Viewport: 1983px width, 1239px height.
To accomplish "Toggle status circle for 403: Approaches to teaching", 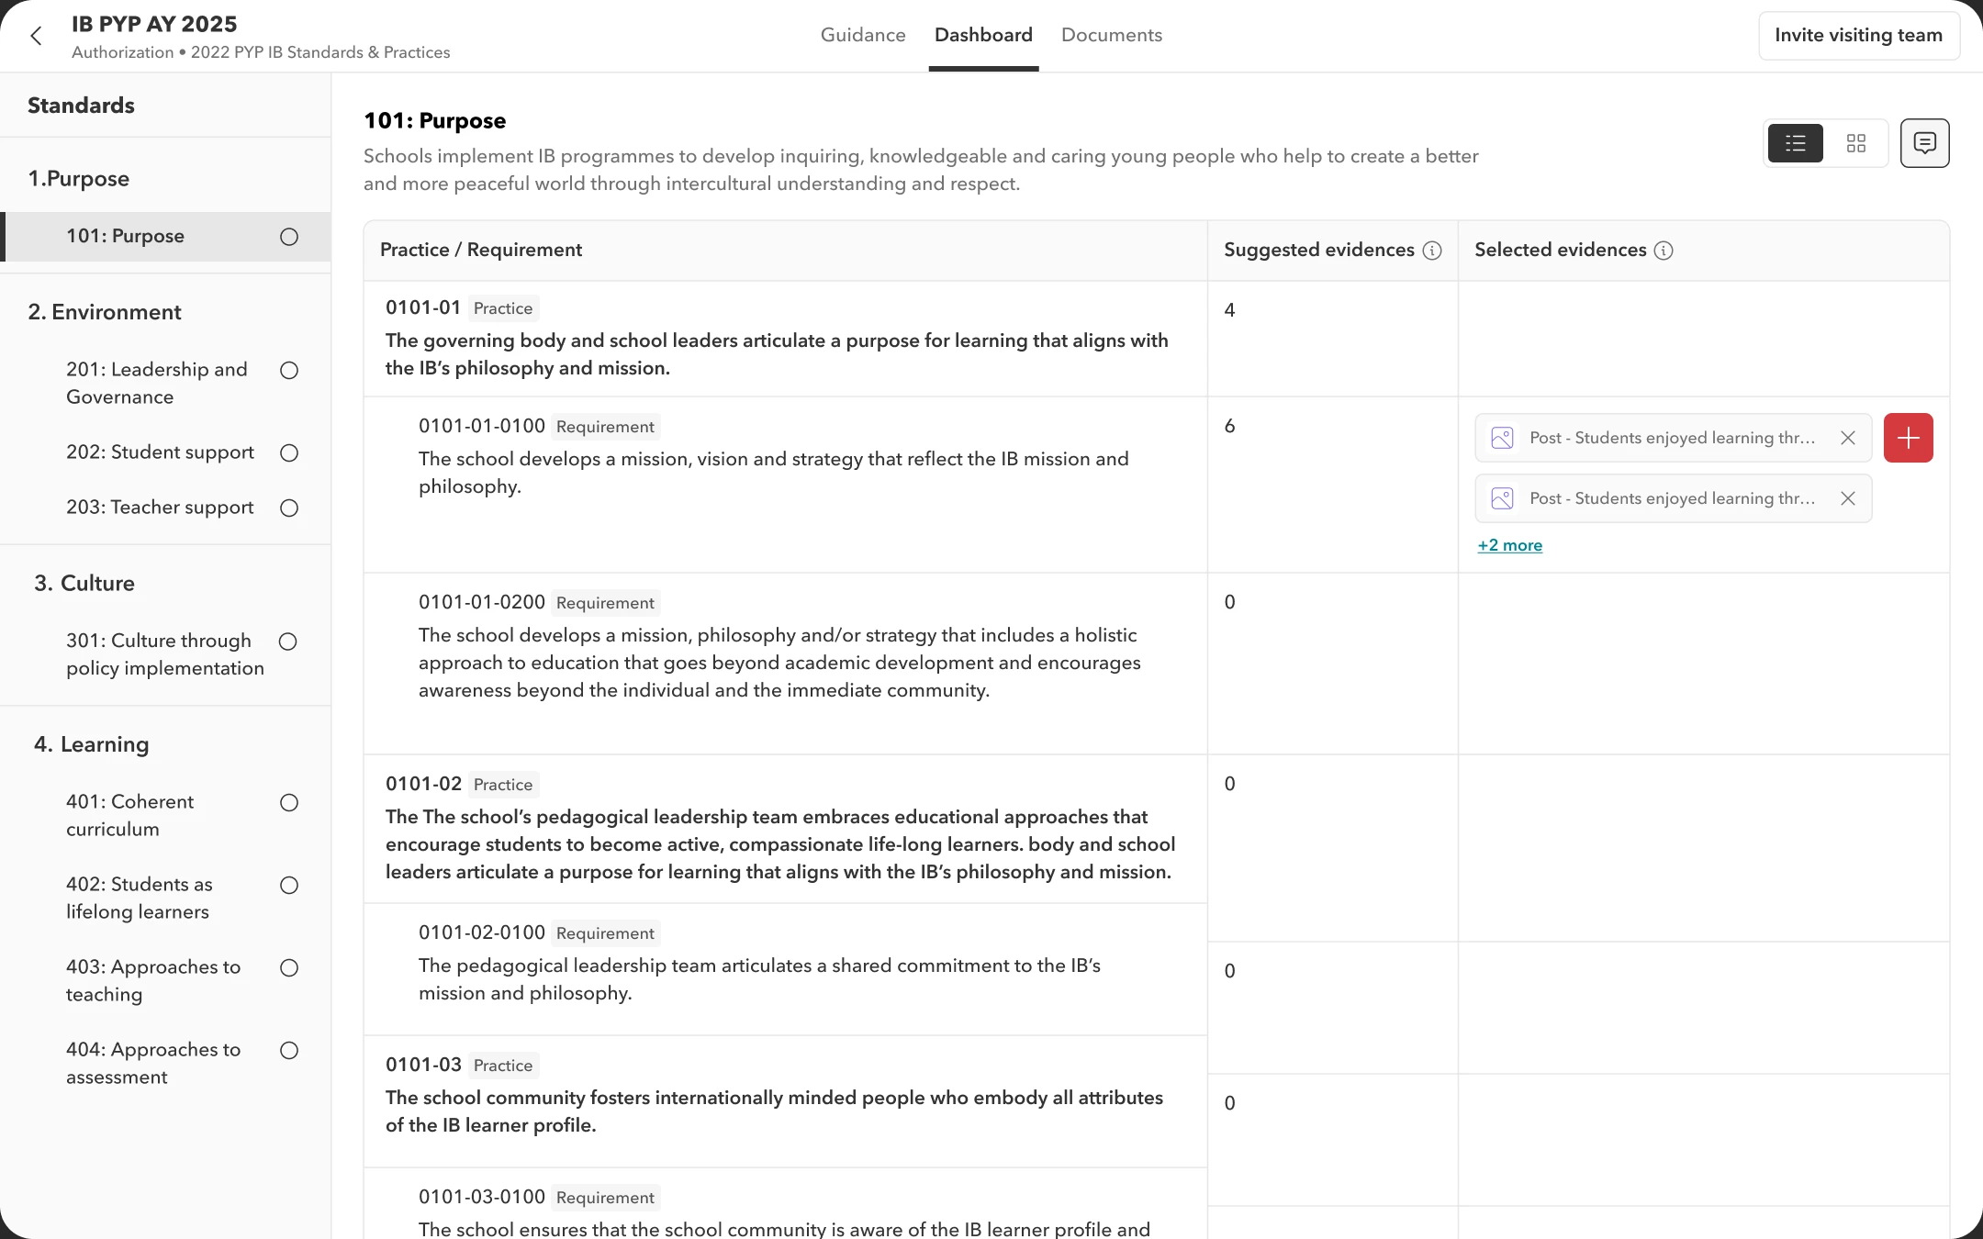I will coord(289,967).
